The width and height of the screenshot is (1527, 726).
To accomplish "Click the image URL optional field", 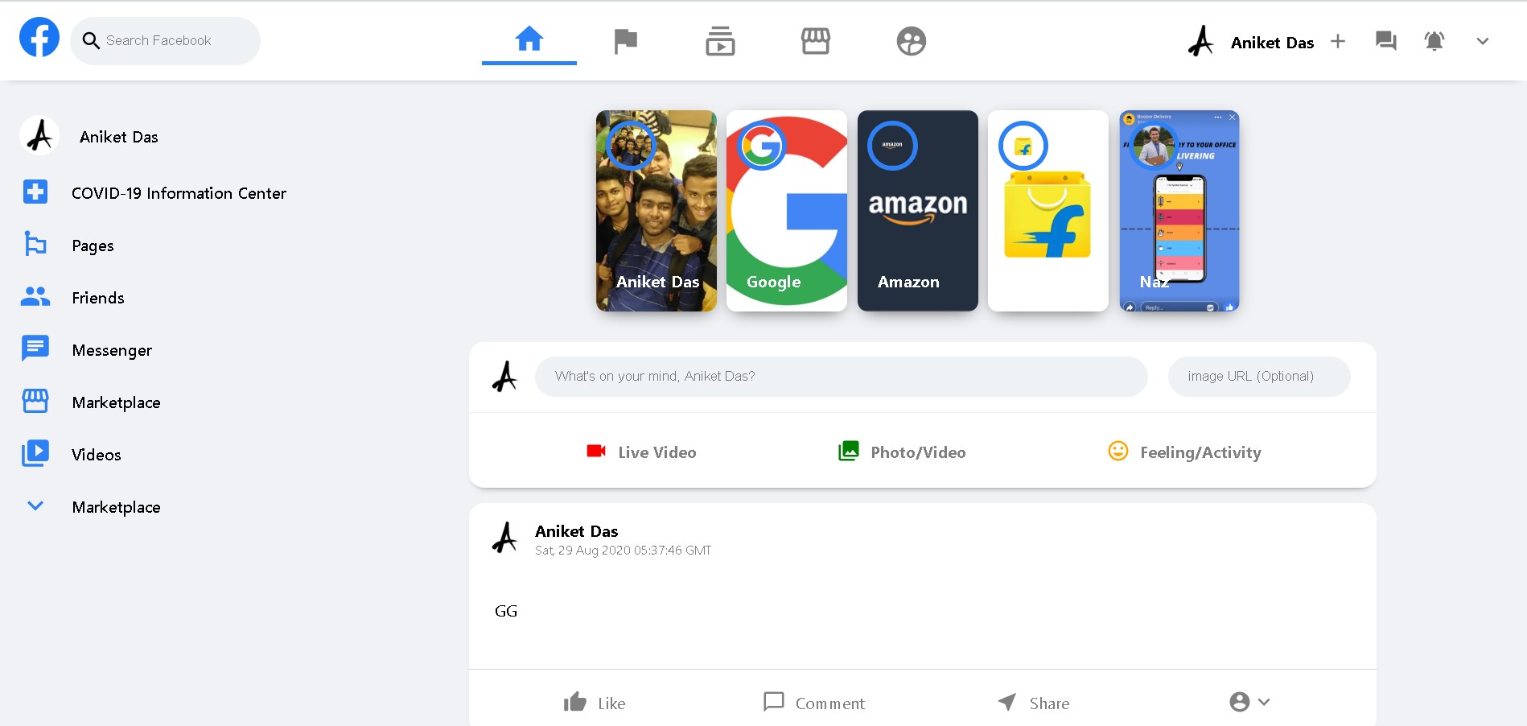I will (1259, 376).
